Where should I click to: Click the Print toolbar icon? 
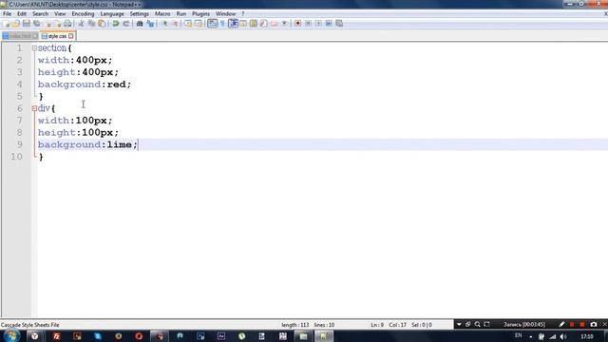[67, 24]
